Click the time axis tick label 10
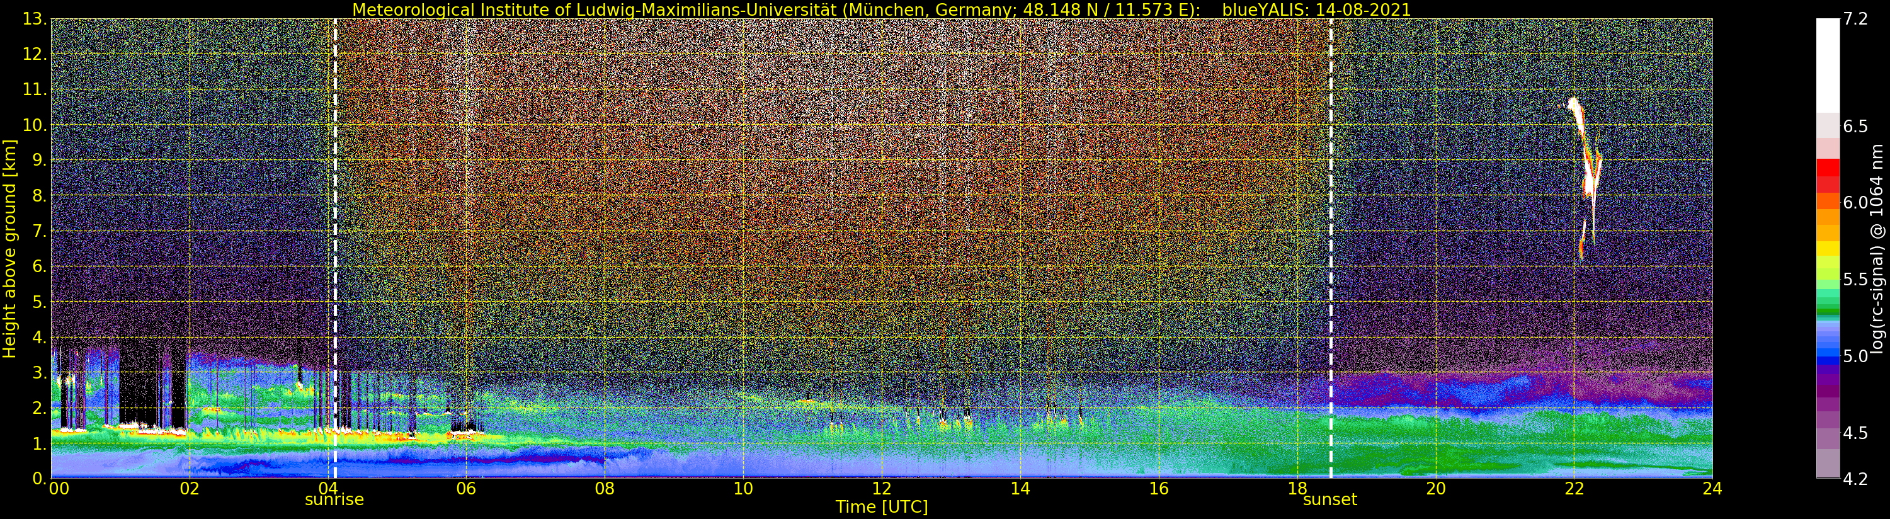Image resolution: width=1890 pixels, height=519 pixels. [x=743, y=489]
